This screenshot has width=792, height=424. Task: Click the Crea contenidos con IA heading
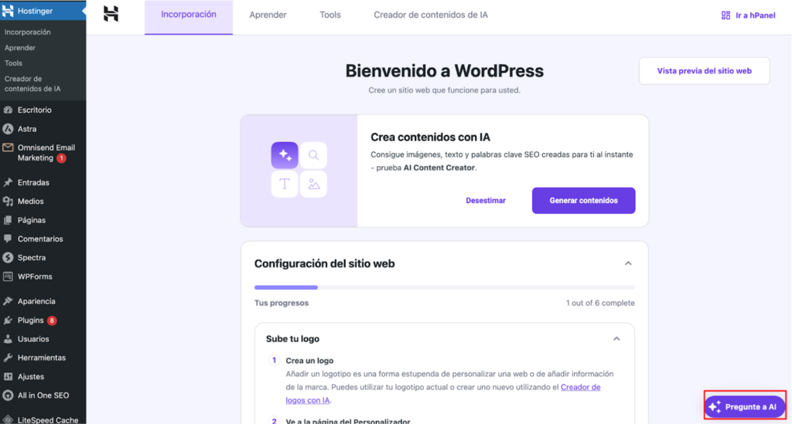coord(430,137)
